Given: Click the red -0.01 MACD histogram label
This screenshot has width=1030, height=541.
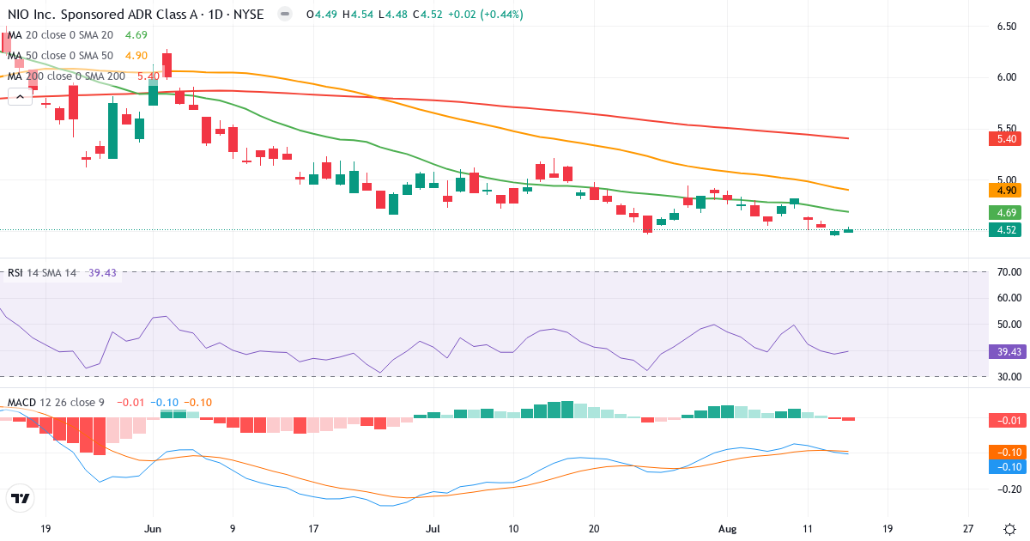Looking at the screenshot, I should click(1008, 420).
